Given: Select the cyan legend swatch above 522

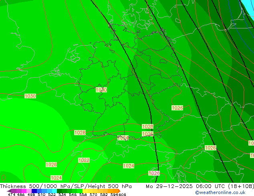Looking at the screenshot, I should (54, 191).
